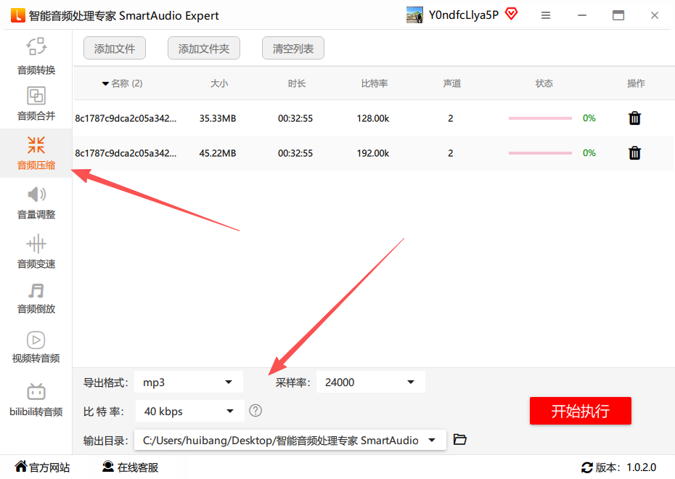The width and height of the screenshot is (675, 479).
Task: Open the Audio Convert (音频转换) tool
Action: [x=36, y=56]
